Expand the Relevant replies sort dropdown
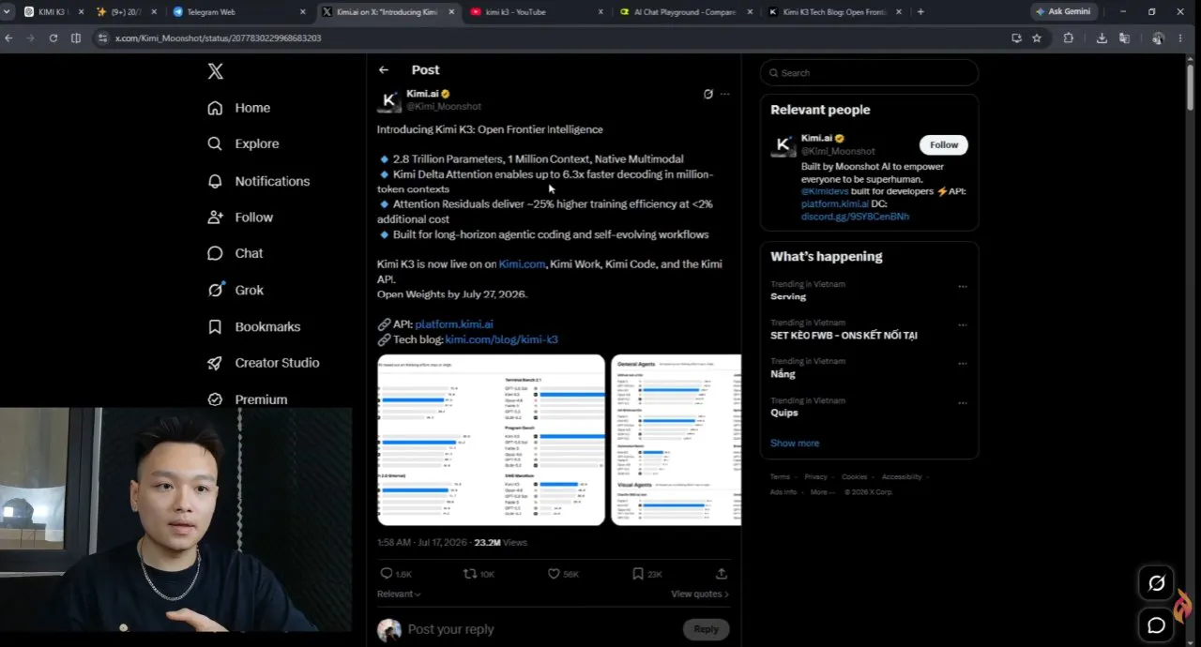The width and height of the screenshot is (1201, 647). coord(399,594)
